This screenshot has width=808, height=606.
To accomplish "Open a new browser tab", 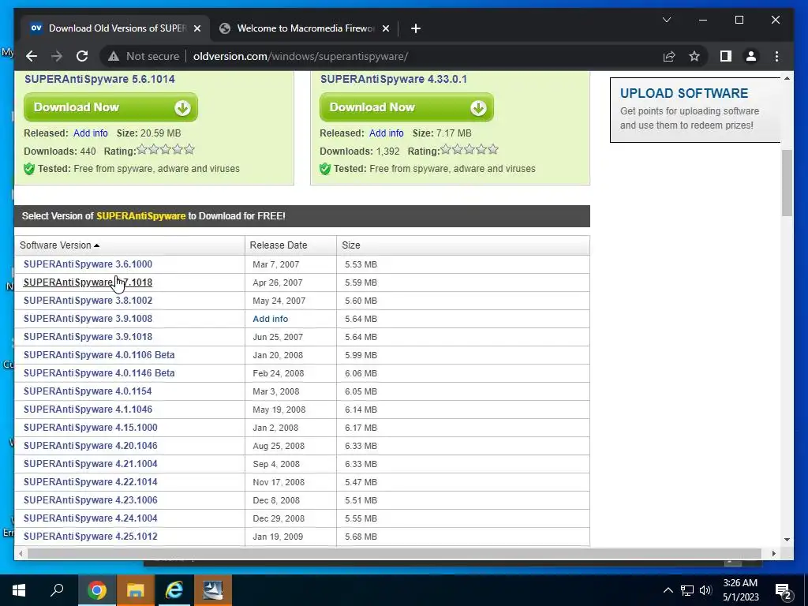I will pos(415,28).
